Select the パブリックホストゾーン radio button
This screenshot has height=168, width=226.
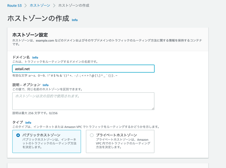point(18,135)
